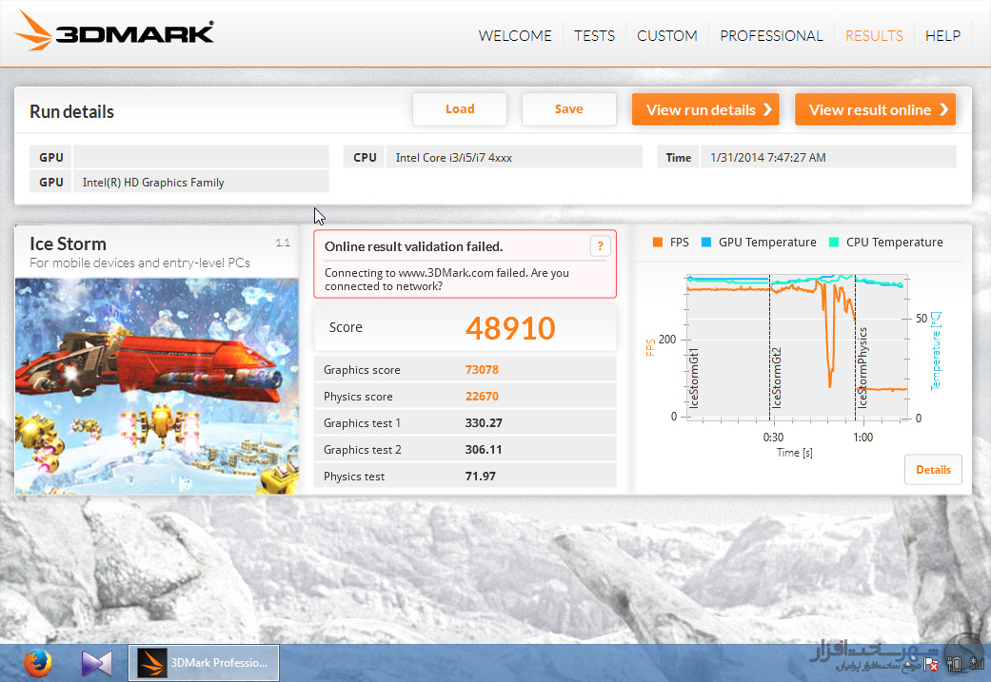991x682 pixels.
Task: Expand View run details
Action: click(x=704, y=109)
